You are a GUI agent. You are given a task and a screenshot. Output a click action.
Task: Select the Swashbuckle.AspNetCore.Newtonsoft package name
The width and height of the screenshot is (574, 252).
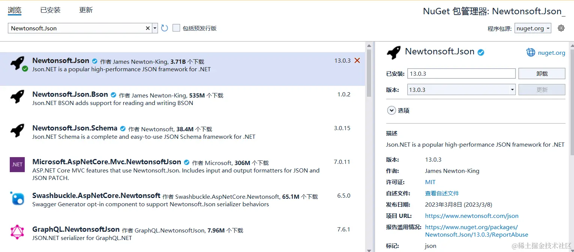point(96,195)
